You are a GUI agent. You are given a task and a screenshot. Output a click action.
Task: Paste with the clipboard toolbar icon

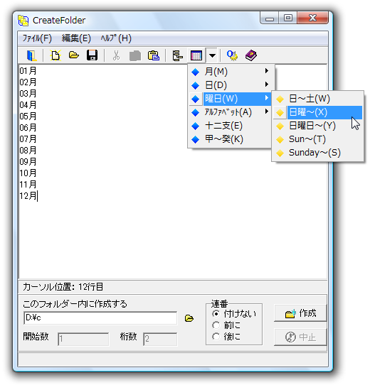[x=154, y=55]
